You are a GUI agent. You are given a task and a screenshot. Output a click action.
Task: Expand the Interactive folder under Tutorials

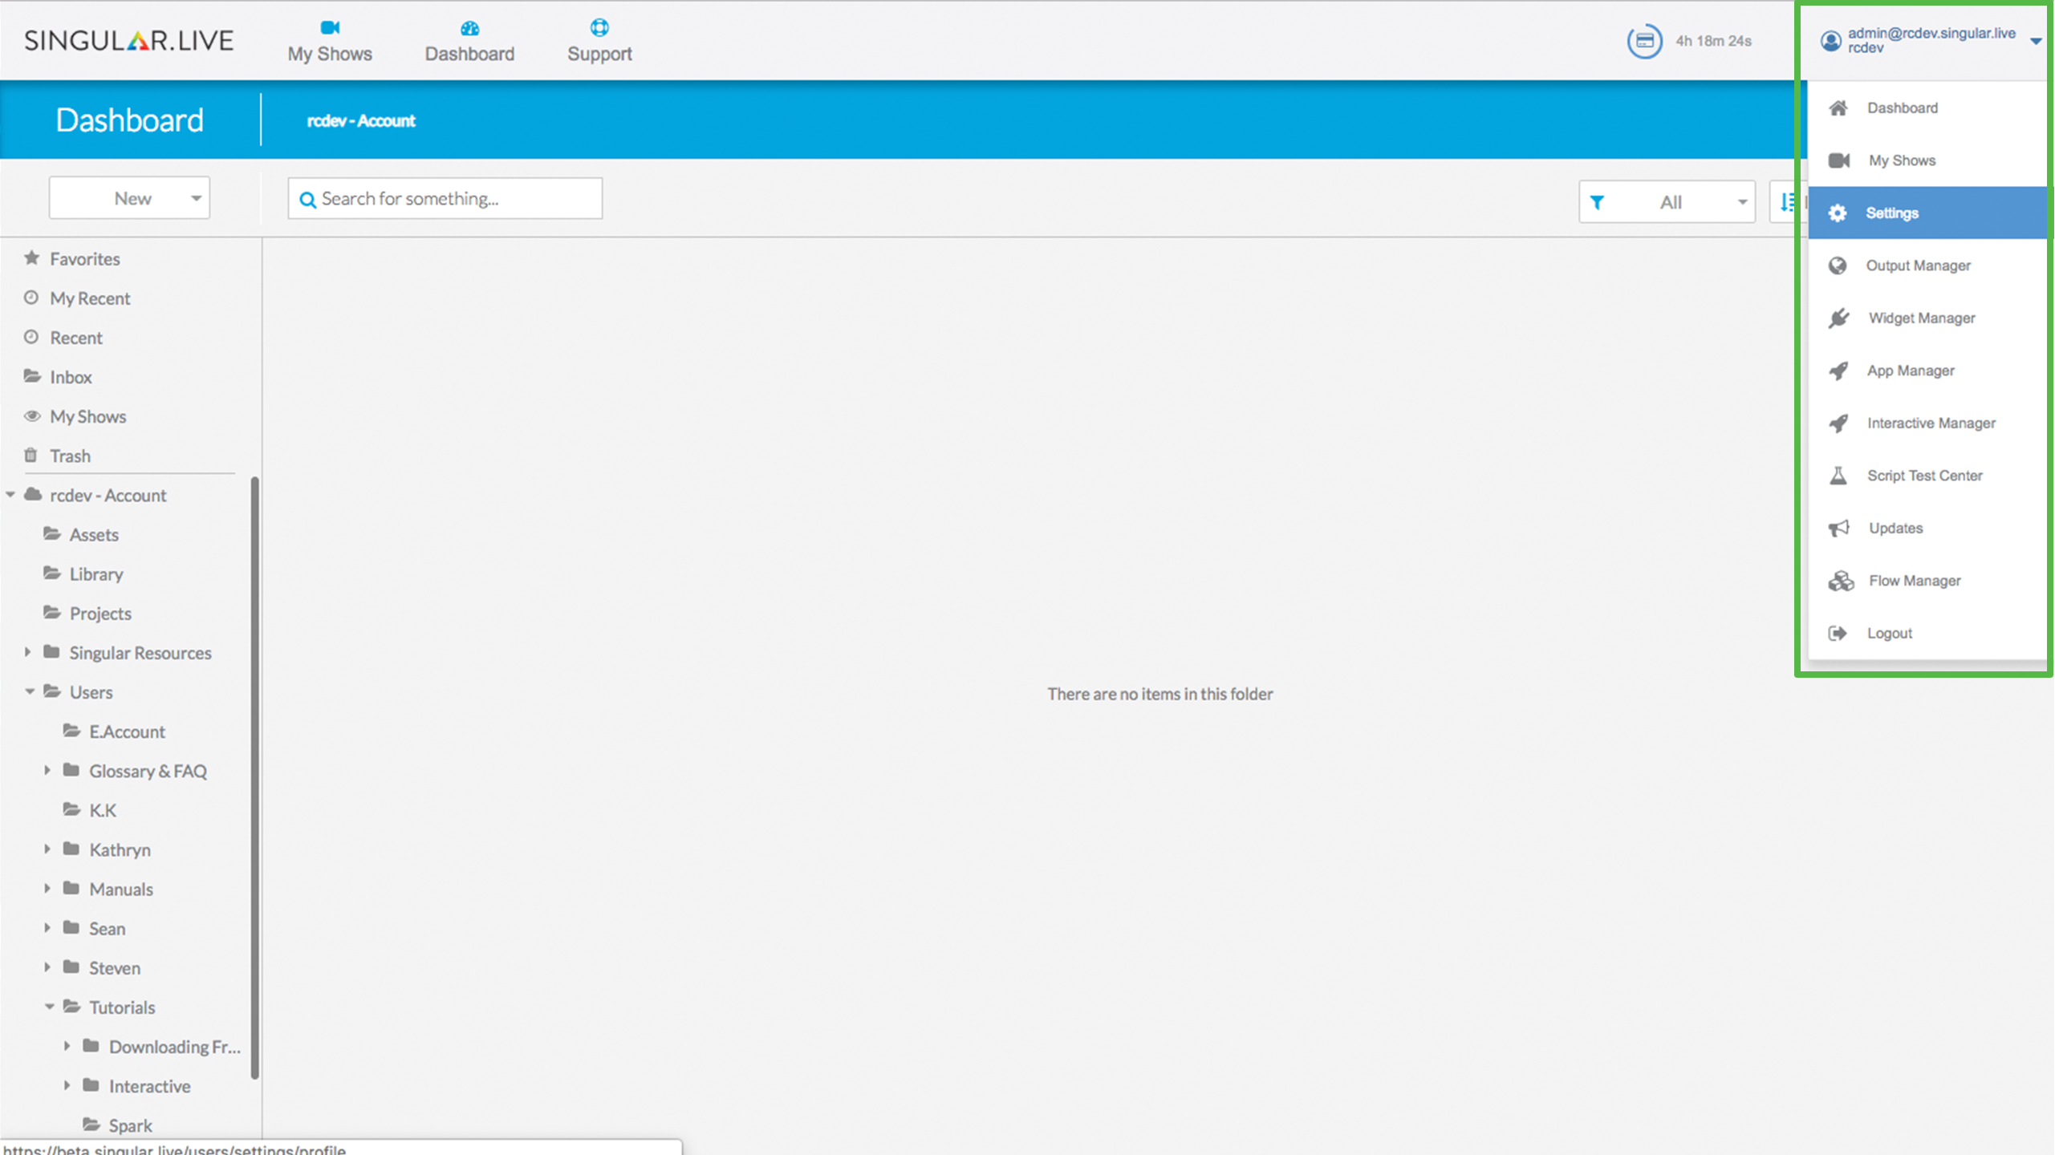pyautogui.click(x=67, y=1085)
